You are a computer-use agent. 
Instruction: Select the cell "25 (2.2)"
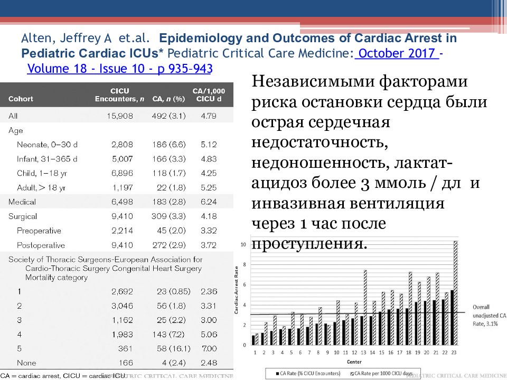pos(171,320)
